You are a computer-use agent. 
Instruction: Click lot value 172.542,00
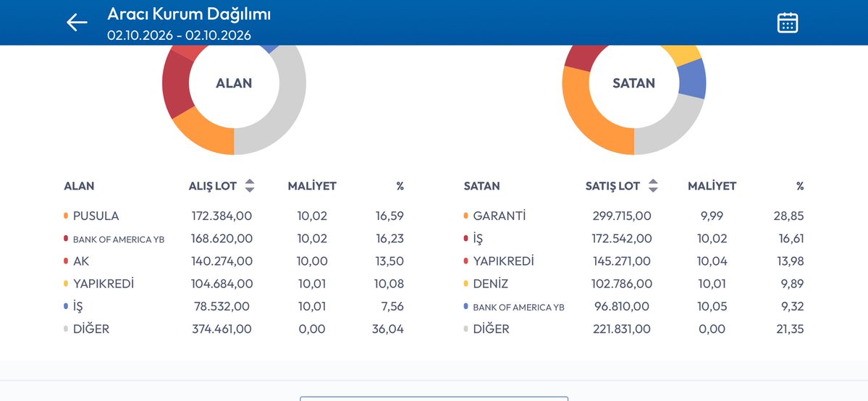(x=622, y=239)
